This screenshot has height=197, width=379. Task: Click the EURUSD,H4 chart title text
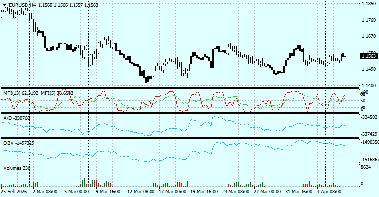coord(22,5)
